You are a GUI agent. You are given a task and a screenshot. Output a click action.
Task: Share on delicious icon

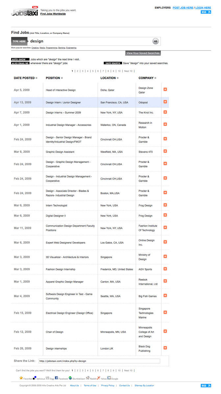tap(35, 378)
